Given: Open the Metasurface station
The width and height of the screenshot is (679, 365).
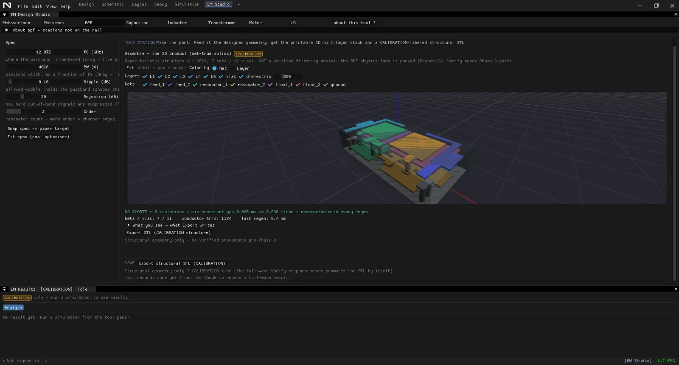Looking at the screenshot, I should click(17, 23).
